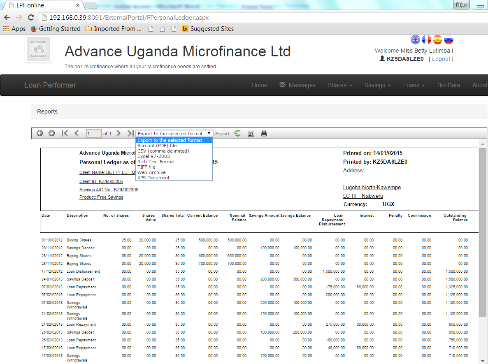The width and height of the screenshot is (488, 364).
Task: Click the Loan Performer brand link
Action: click(50, 85)
